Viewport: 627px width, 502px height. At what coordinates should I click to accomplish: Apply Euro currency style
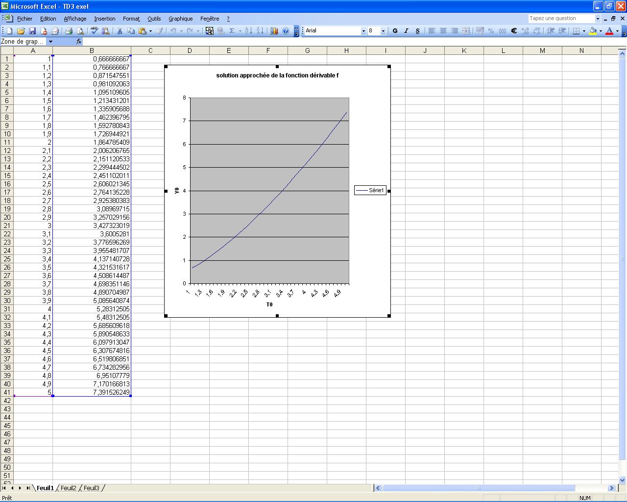tap(514, 31)
